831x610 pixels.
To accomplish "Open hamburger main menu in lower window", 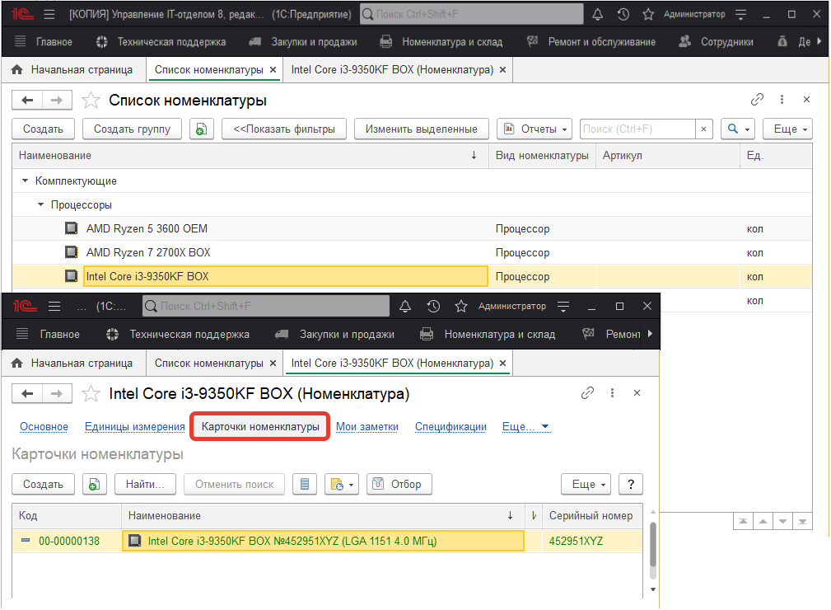I will [54, 307].
